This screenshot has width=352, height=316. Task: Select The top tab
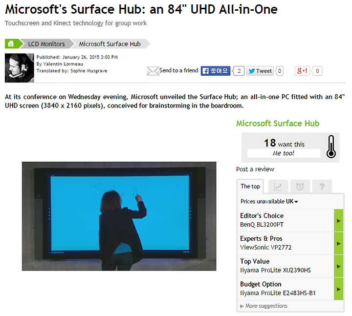coord(250,187)
